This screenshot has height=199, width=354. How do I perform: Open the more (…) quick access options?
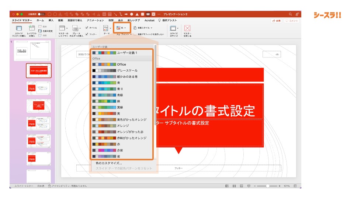pyautogui.click(x=159, y=14)
